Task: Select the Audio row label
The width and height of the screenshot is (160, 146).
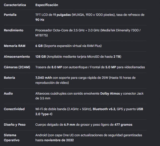Action: [x=8, y=94]
